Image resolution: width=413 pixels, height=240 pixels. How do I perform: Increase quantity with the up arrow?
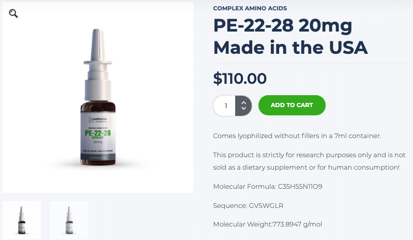(243, 102)
